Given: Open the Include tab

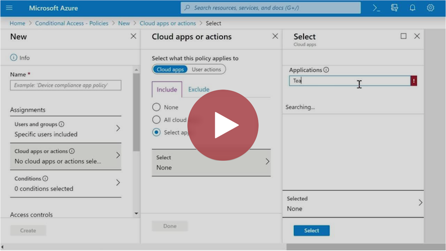Looking at the screenshot, I should (167, 90).
